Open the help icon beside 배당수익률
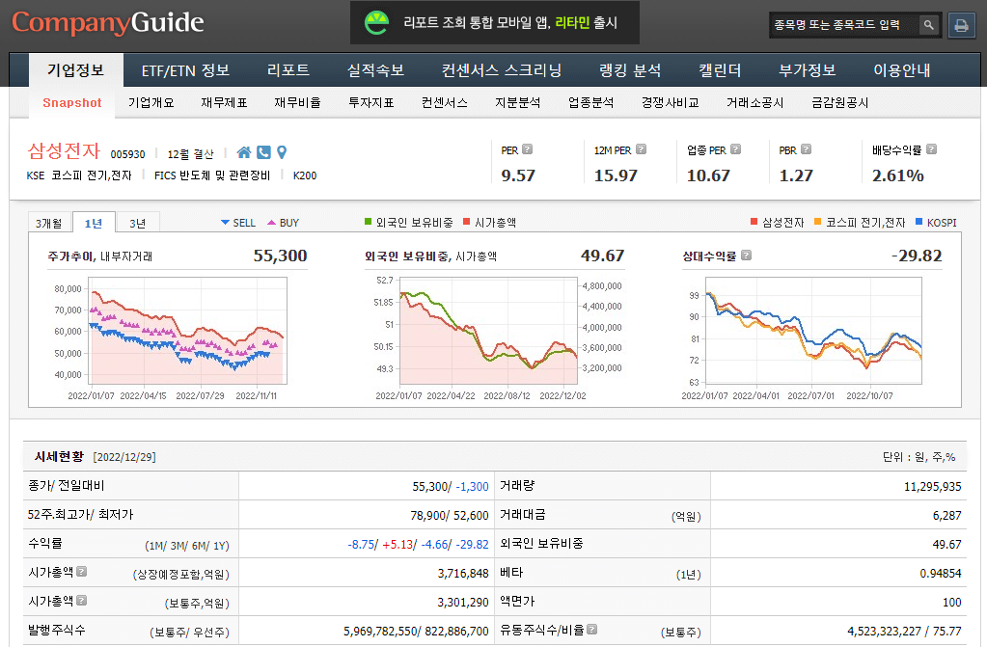This screenshot has width=987, height=647. pyautogui.click(x=932, y=149)
